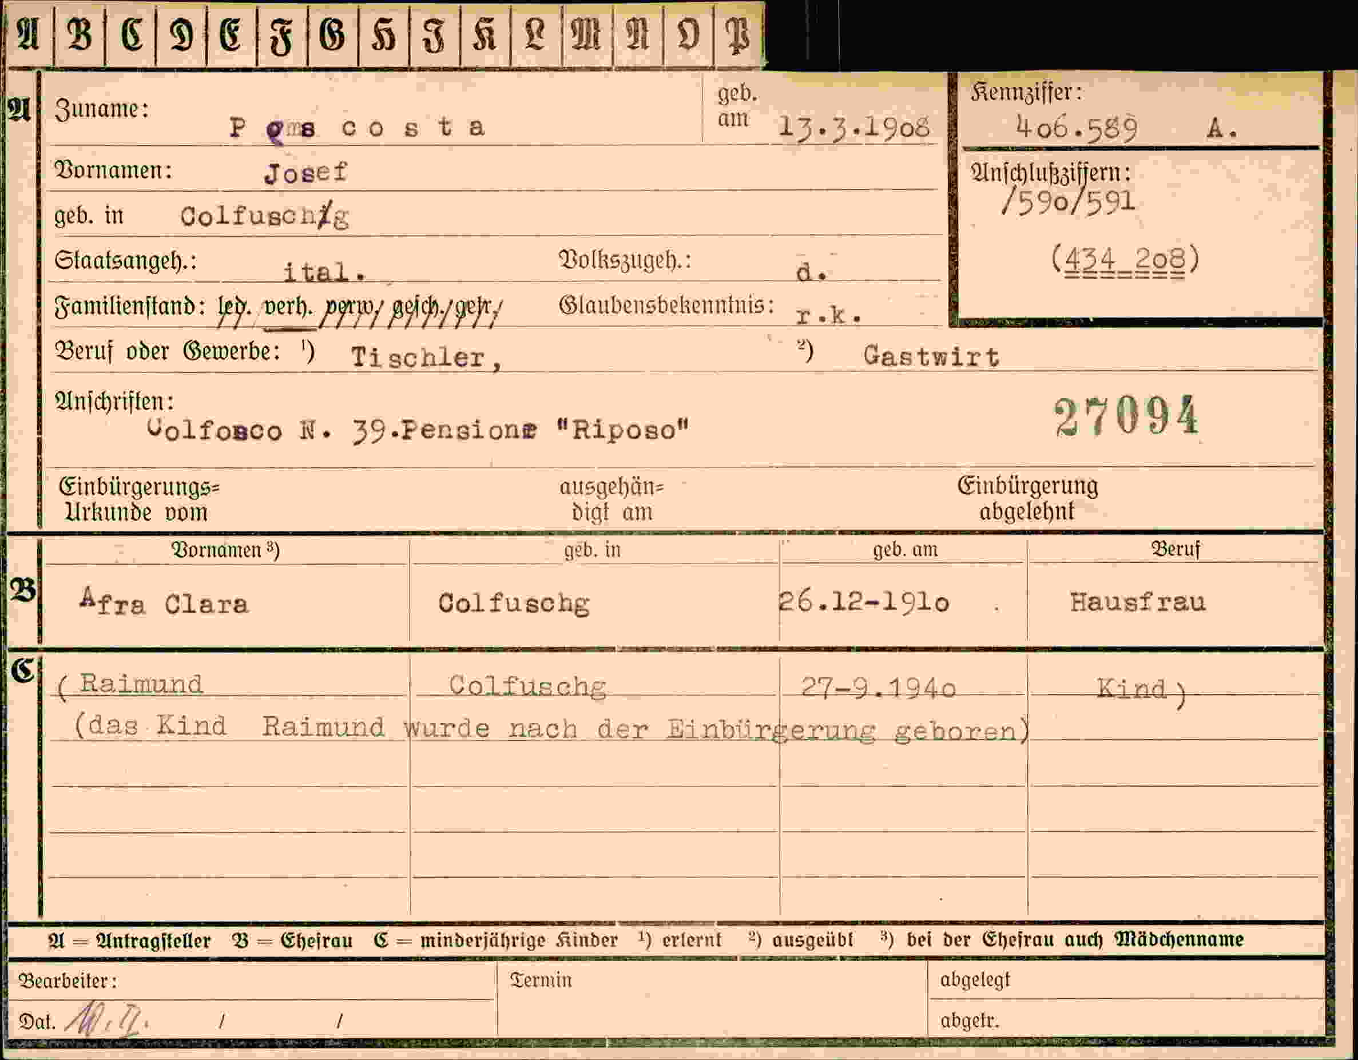Select alphabet tab E in the top strip

231,34
